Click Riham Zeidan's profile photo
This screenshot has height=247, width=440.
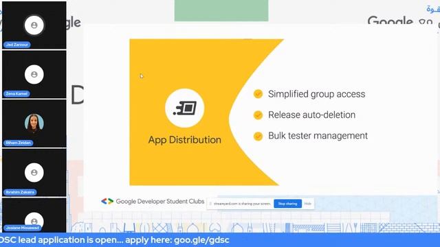coord(34,123)
